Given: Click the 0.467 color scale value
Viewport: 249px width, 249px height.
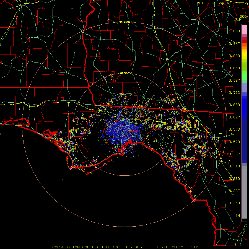Looking at the screenshot, I should click(x=234, y=154).
